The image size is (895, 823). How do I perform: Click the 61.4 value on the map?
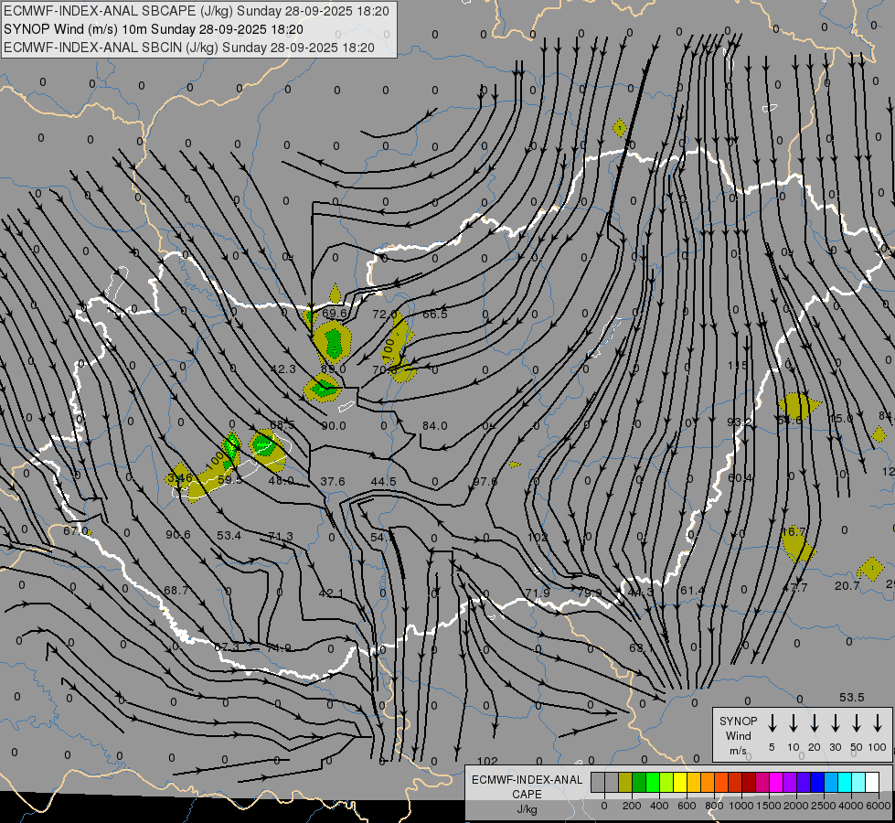click(692, 590)
